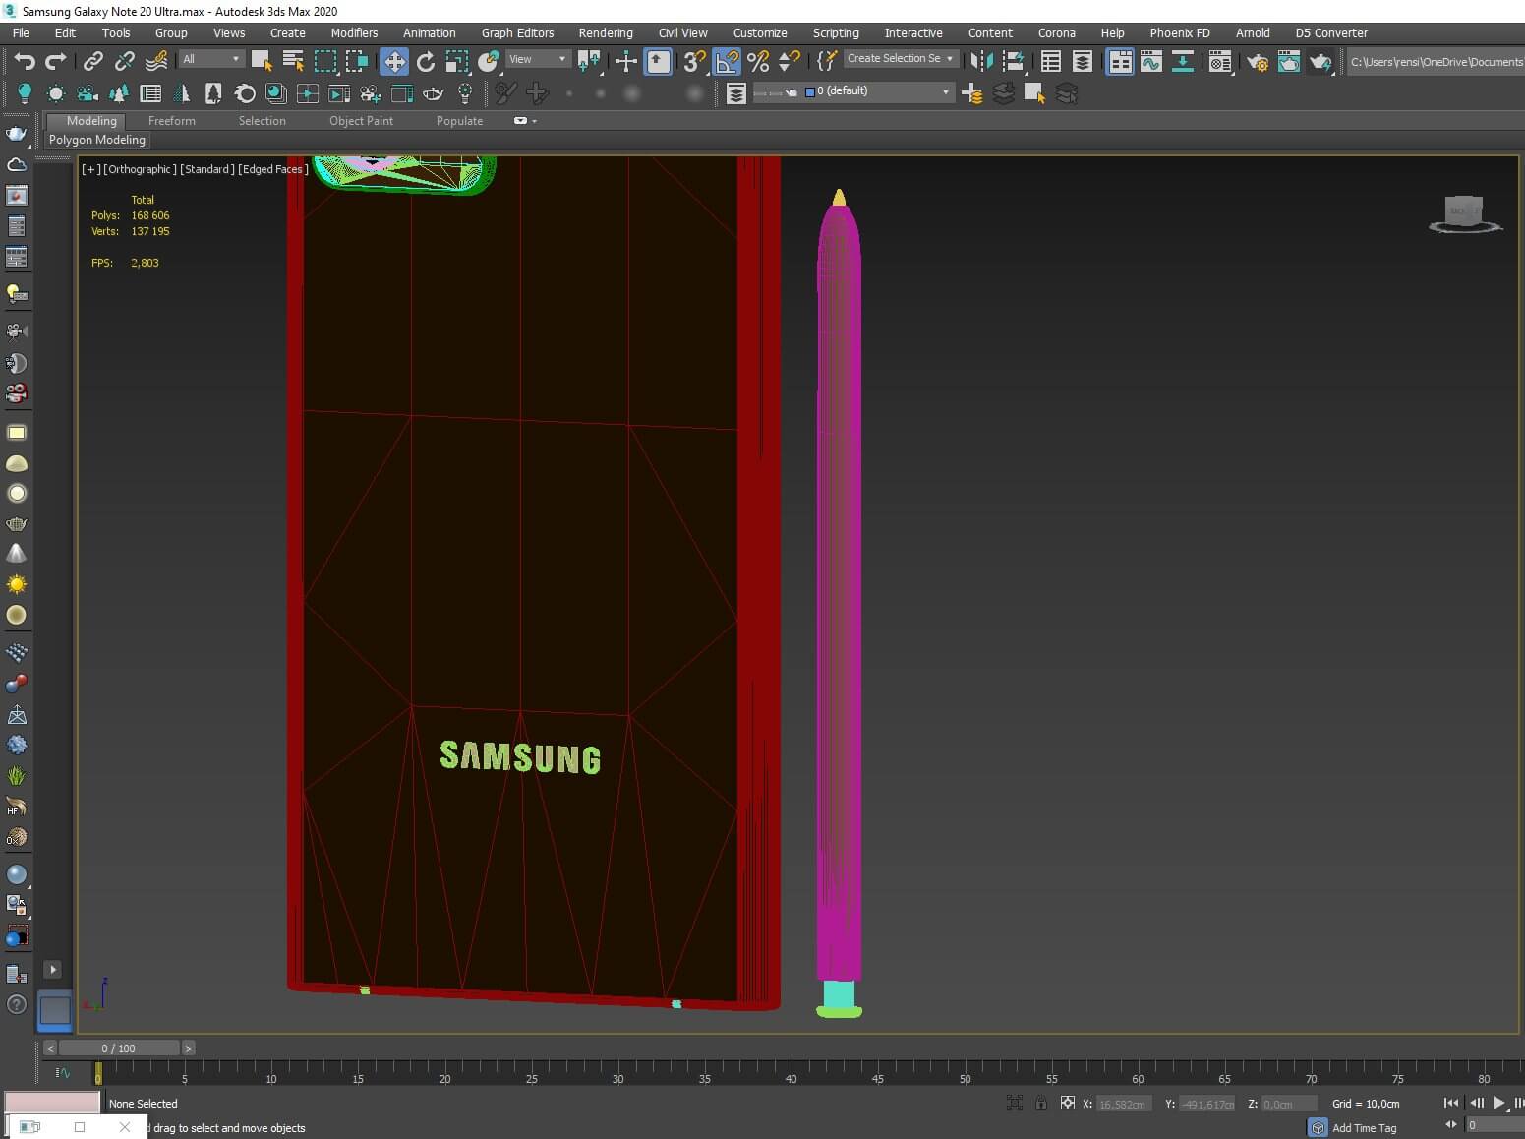
Task: Click the Unlink Selection icon
Action: (x=124, y=62)
